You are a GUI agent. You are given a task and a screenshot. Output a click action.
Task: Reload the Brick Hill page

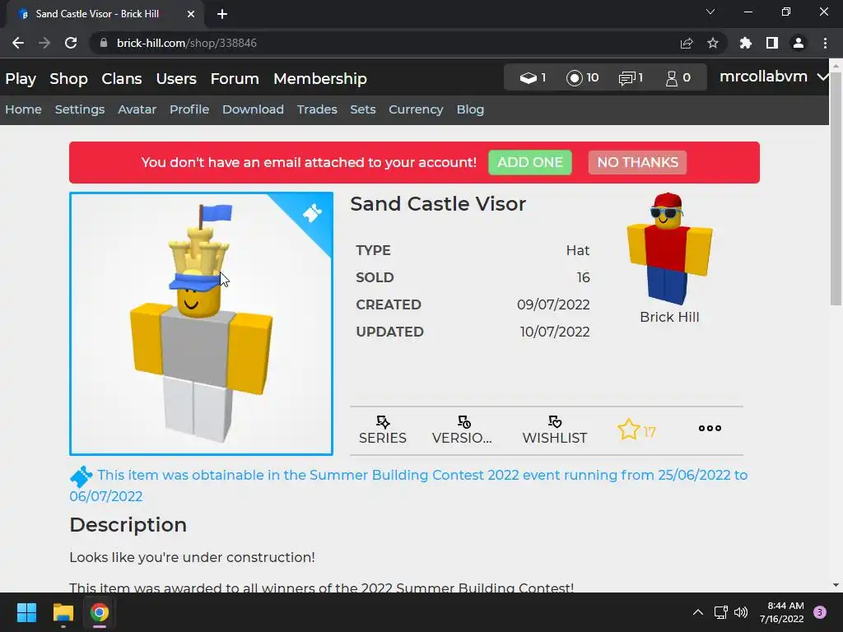pyautogui.click(x=71, y=43)
